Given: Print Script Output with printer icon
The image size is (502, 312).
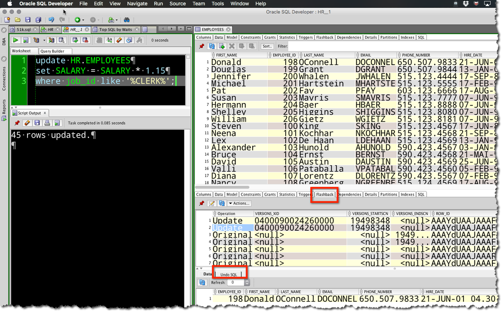Looking at the screenshot, I should pos(47,123).
